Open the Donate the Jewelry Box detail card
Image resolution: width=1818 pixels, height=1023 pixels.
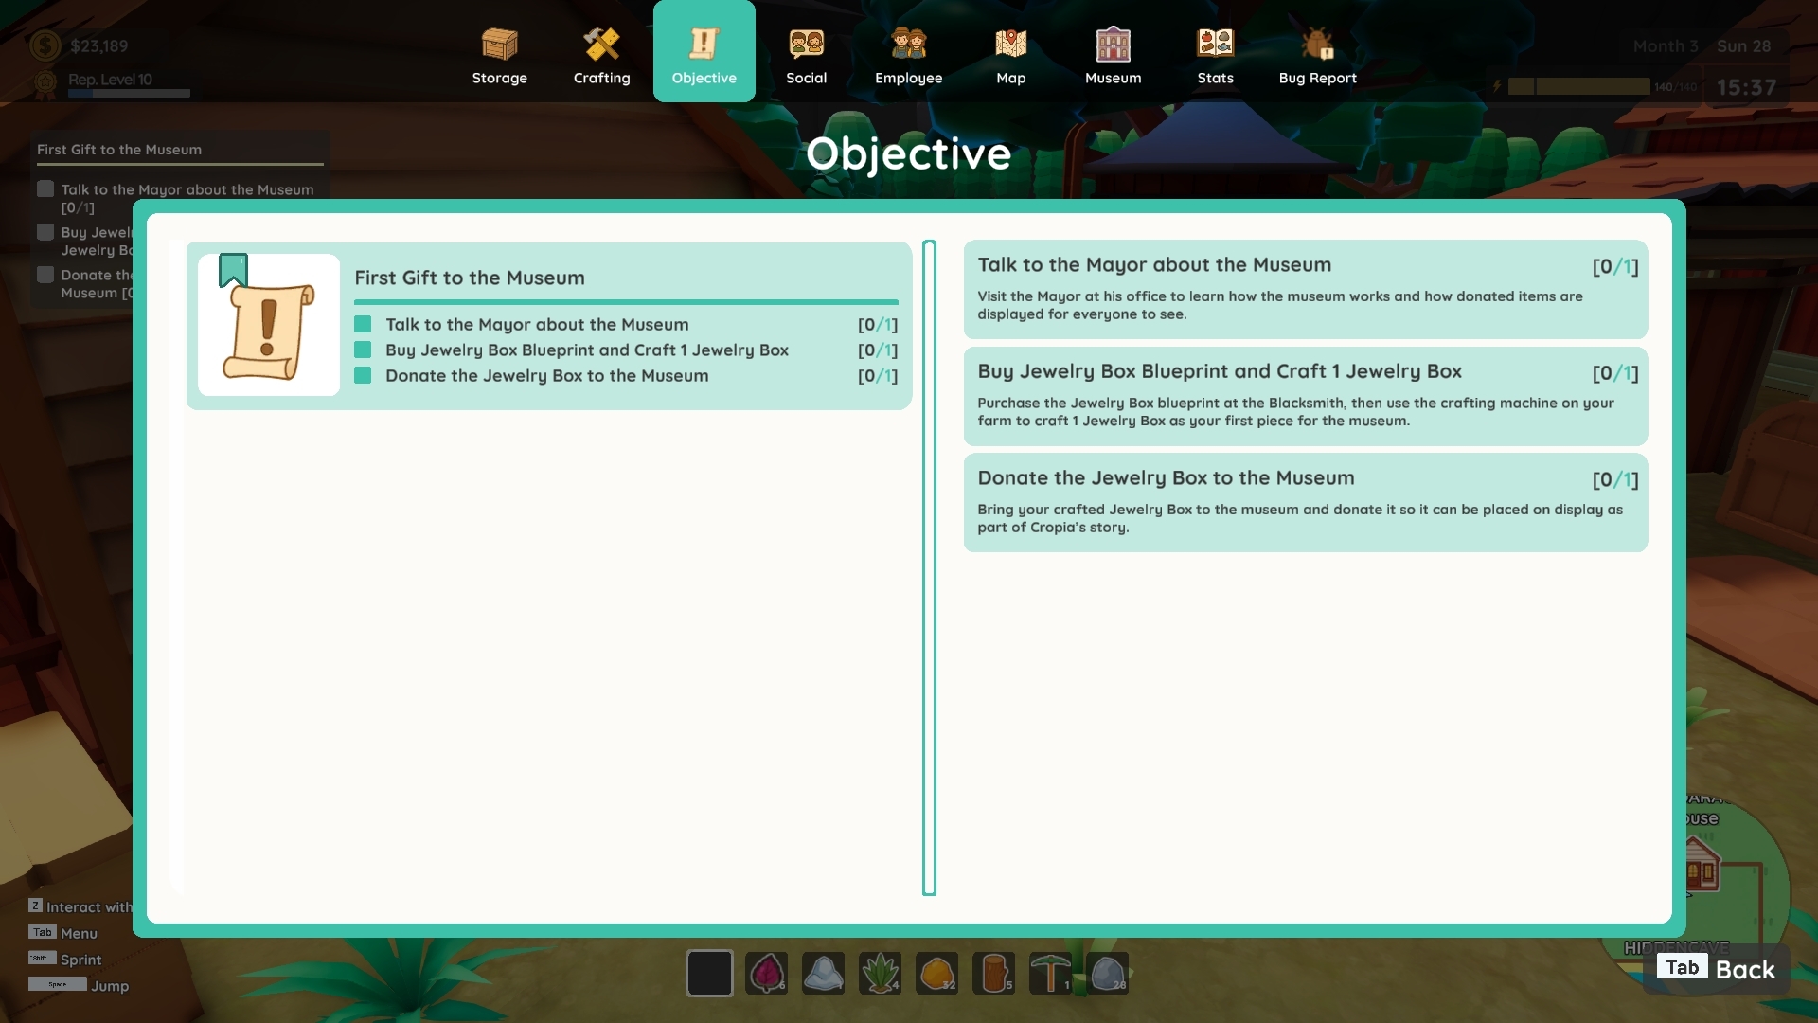1306,502
